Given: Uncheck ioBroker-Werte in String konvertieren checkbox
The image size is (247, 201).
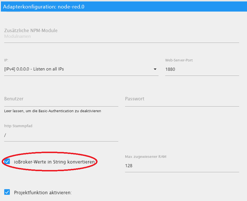Looking at the screenshot, I should [x=7, y=162].
